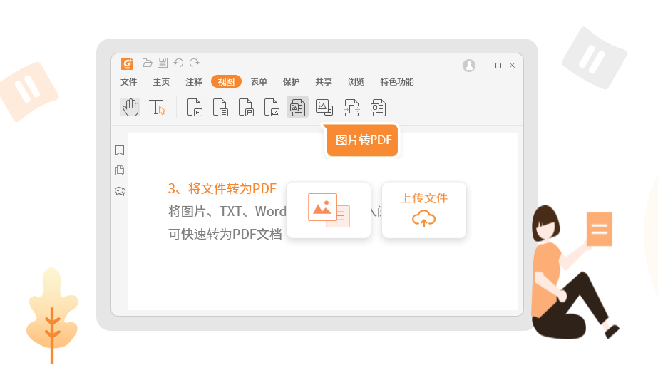Open the user account avatar
This screenshot has width=658, height=390.
coord(468,66)
